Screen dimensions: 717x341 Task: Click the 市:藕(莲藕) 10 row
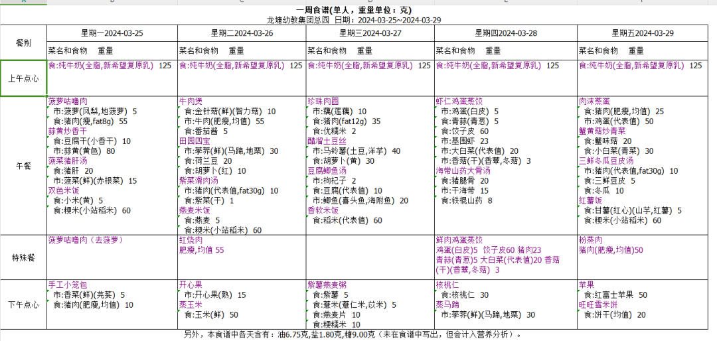pyautogui.click(x=339, y=111)
